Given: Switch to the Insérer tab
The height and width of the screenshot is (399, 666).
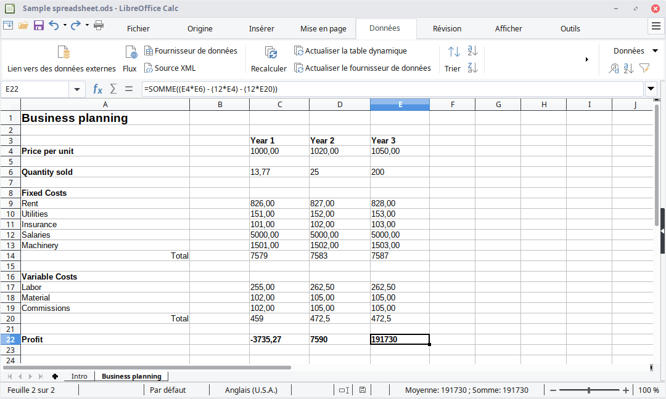Looking at the screenshot, I should tap(261, 28).
